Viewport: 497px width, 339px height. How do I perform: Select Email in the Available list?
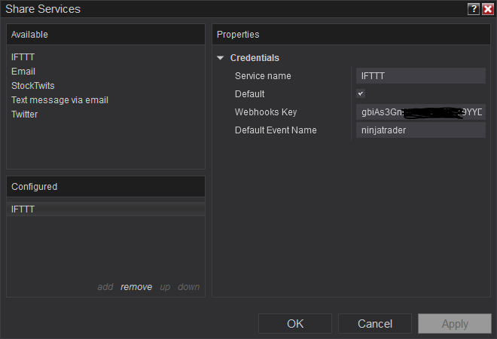point(23,72)
